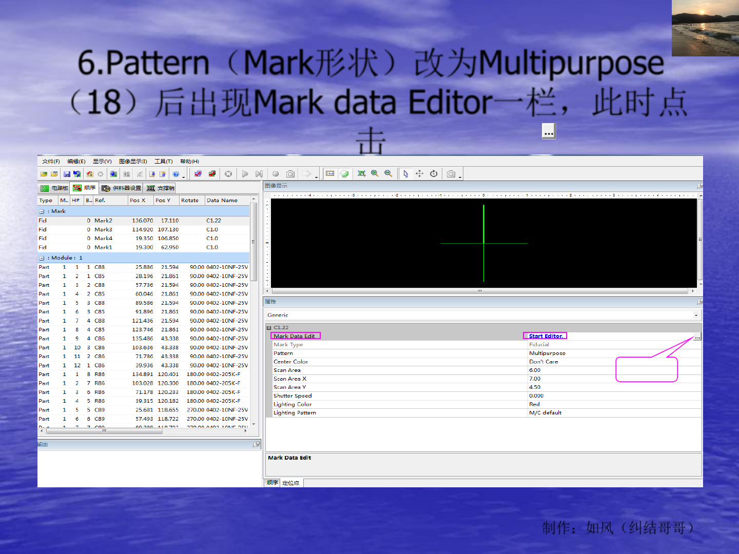
Task: Click the Save disk icon in toolbar
Action: click(x=67, y=174)
